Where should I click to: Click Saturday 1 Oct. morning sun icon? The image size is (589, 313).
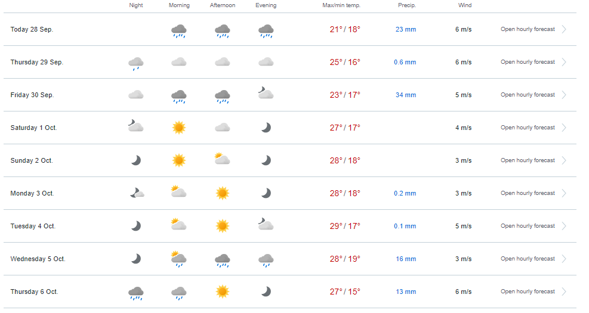pyautogui.click(x=179, y=128)
